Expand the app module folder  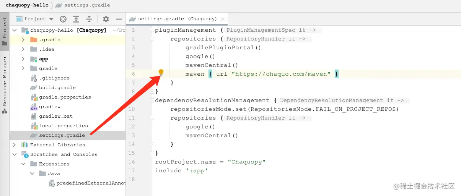23,59
